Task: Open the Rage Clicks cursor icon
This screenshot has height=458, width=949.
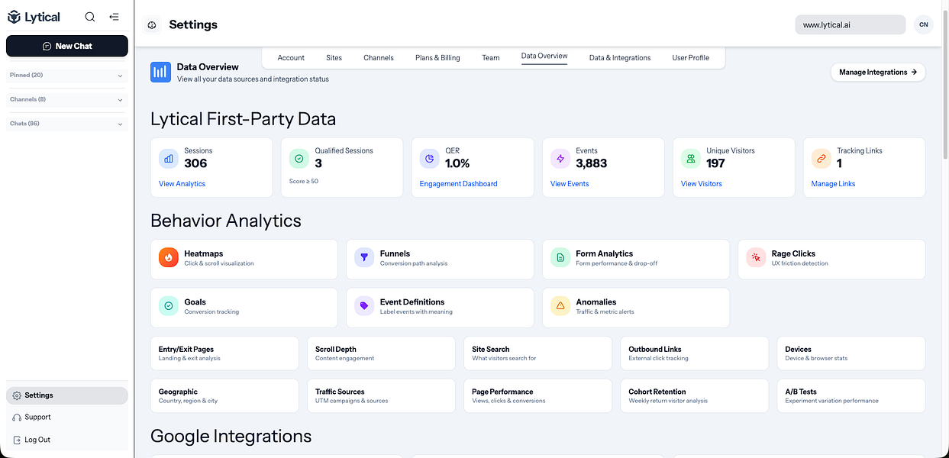Action: (x=756, y=258)
